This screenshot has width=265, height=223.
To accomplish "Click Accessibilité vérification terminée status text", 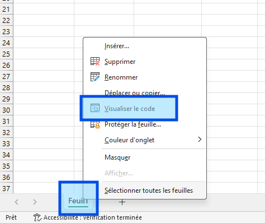I will [93, 217].
